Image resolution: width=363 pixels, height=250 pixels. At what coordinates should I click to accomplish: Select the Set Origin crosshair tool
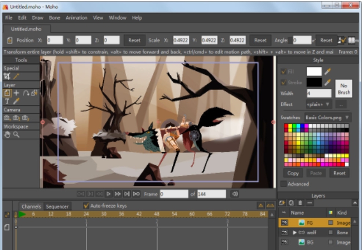[16, 93]
